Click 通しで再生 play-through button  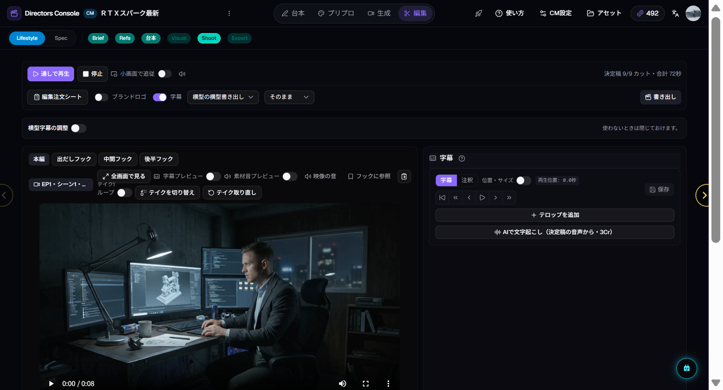(51, 74)
